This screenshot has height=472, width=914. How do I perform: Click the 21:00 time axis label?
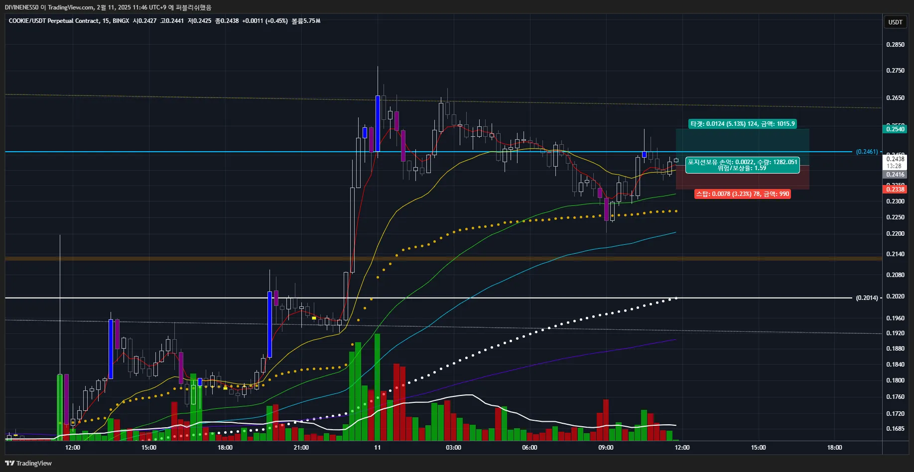pyautogui.click(x=301, y=448)
